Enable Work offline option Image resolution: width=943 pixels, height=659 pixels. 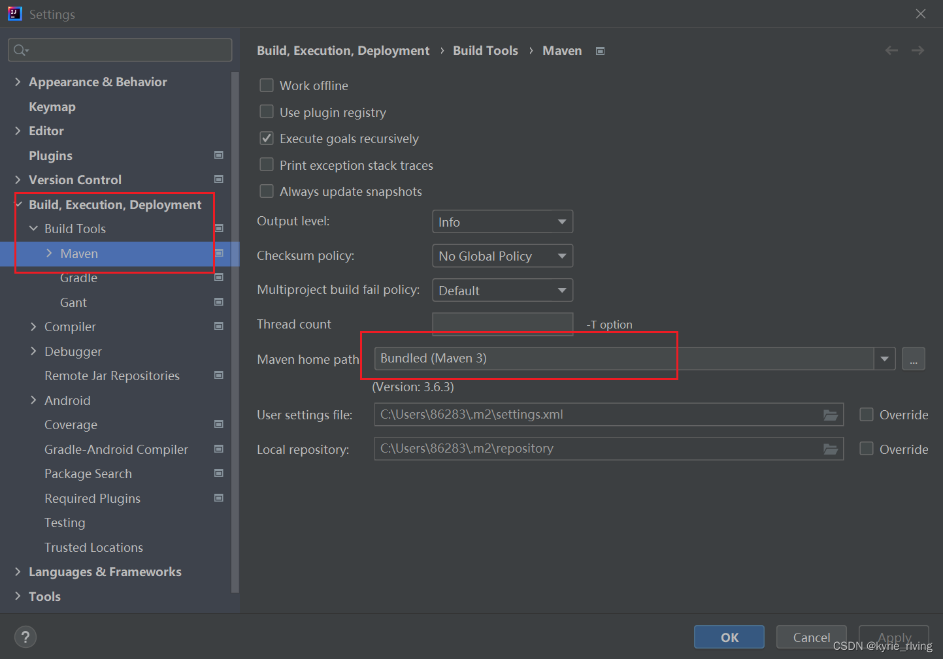(267, 85)
